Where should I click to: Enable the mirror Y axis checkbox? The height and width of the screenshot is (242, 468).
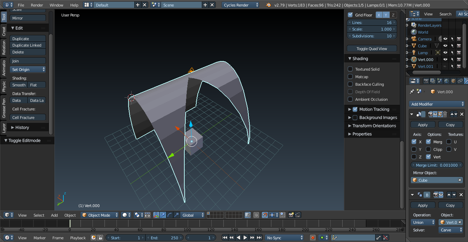(414, 149)
